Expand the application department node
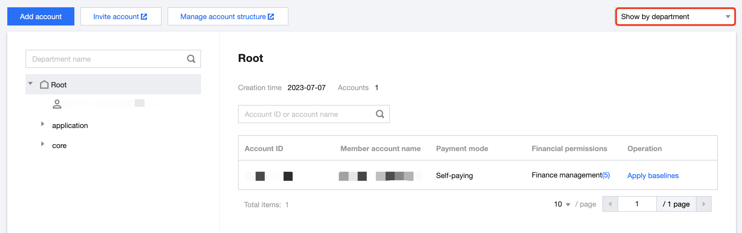 click(x=43, y=124)
